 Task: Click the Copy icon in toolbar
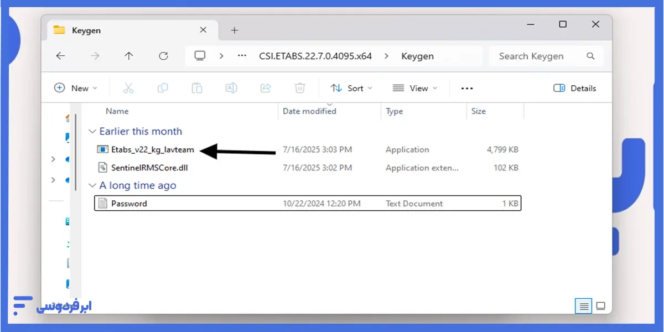tap(163, 88)
